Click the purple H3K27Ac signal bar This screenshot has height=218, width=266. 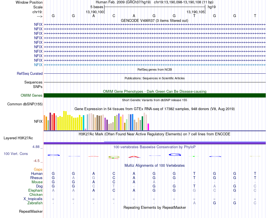[x=155, y=143]
